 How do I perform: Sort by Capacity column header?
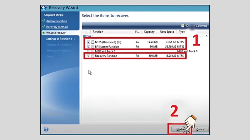pos(149,32)
